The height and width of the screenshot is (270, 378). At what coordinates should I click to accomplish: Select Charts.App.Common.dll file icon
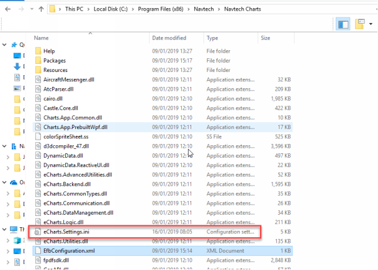[38, 117]
